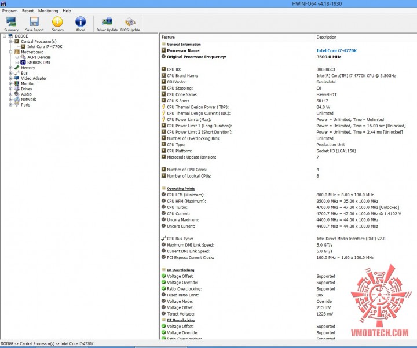Click the Monitor tree icon
This screenshot has height=348, width=417.
(x=17, y=83)
